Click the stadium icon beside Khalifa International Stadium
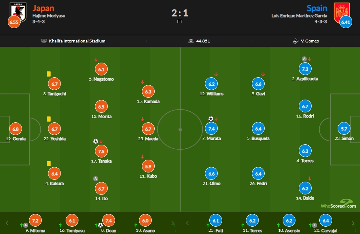This screenshot has height=234, width=360. coord(44,41)
